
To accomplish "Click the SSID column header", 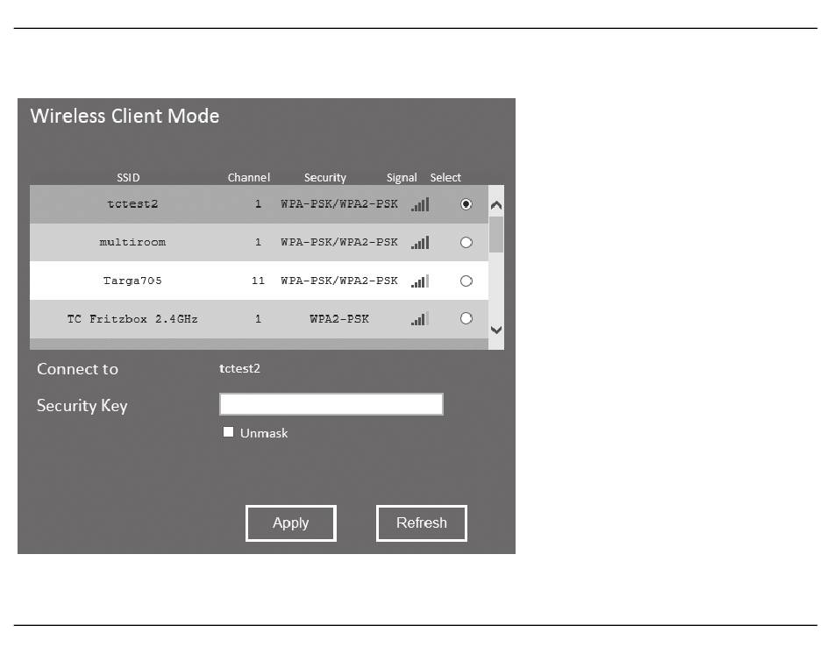I will [128, 177].
